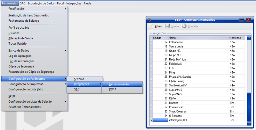Minimize the Gerenciar Integrações window
This screenshot has width=256, height=130.
pyautogui.click(x=242, y=20)
